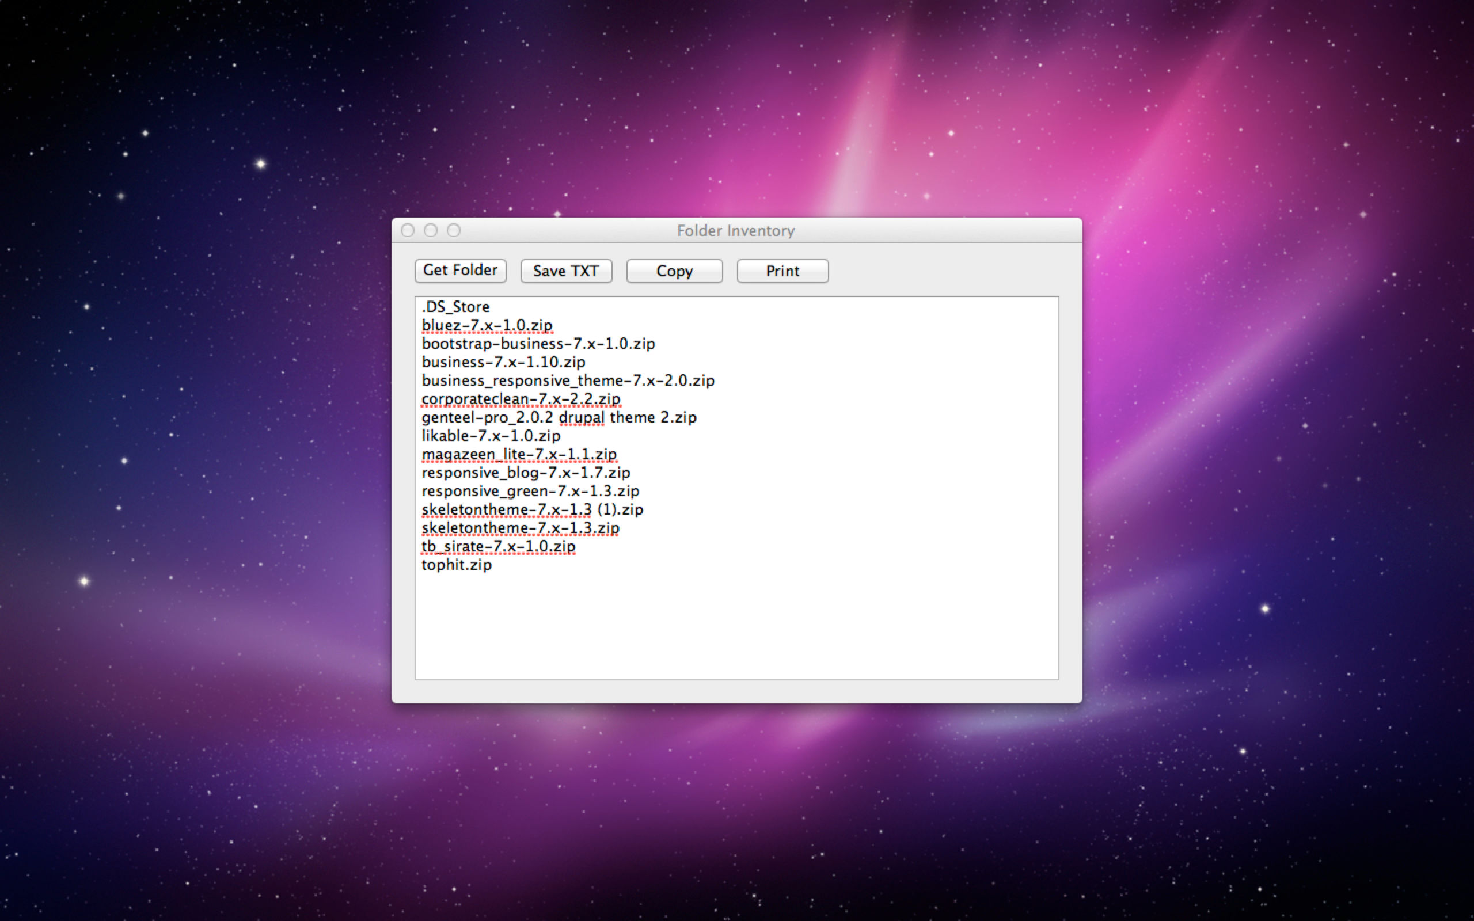The height and width of the screenshot is (921, 1474).
Task: Select bootstrap-business-7.x-1.0.zip in the list
Action: point(538,344)
